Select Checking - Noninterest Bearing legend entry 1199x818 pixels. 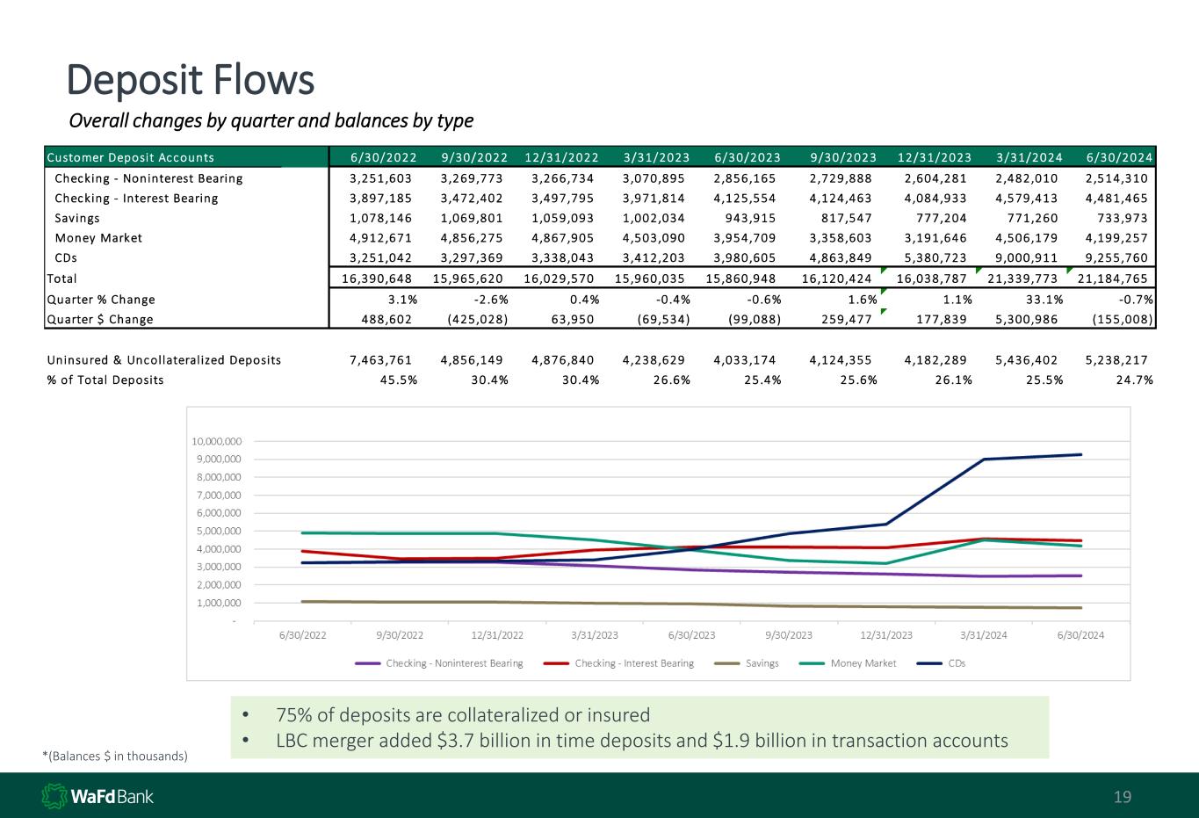click(439, 663)
